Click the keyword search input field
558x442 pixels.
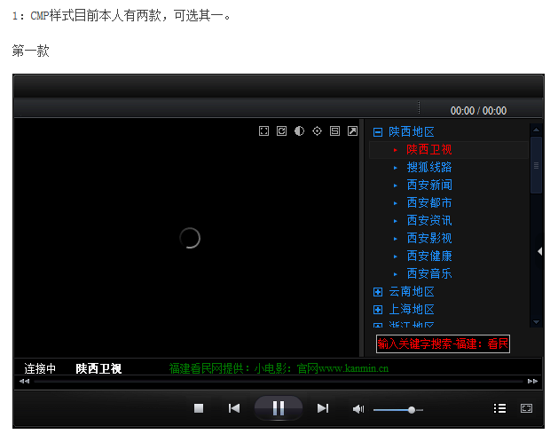(443, 343)
